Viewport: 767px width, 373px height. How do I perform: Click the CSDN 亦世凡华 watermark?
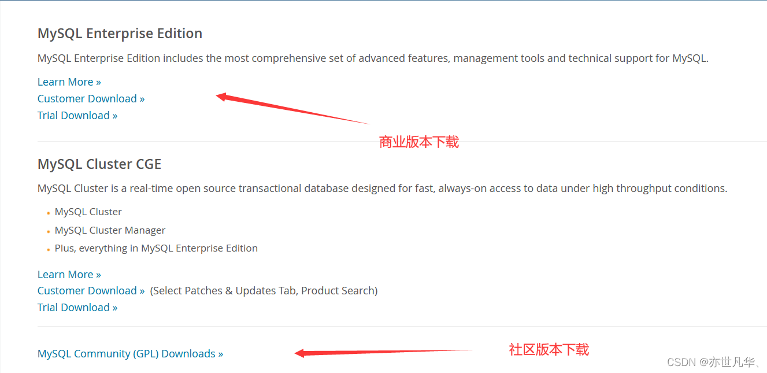(714, 362)
